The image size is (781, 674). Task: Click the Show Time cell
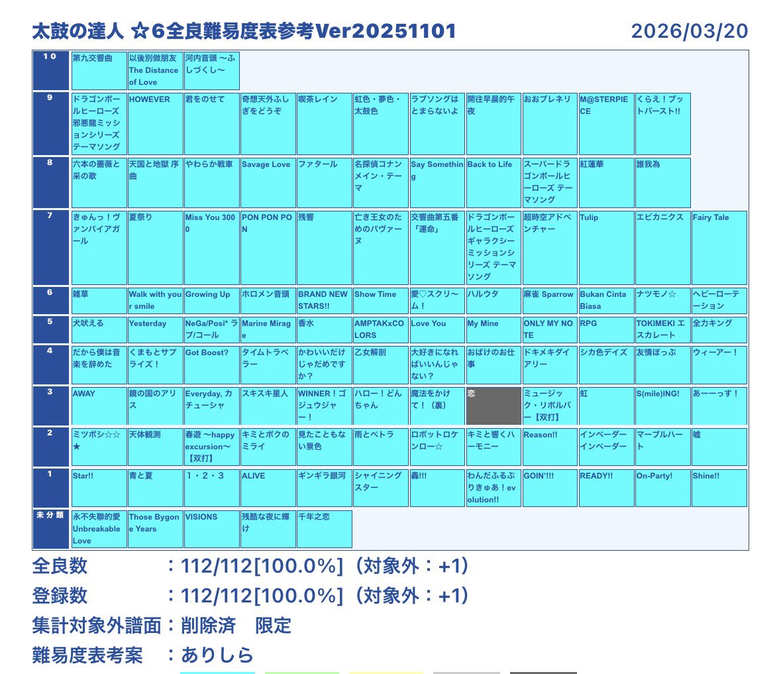380,300
